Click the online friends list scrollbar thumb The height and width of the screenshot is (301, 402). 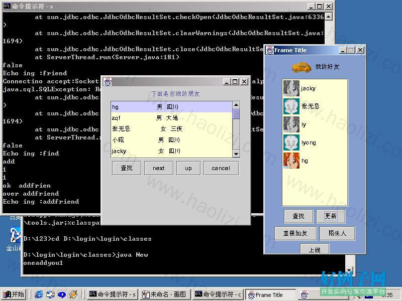coord(236,114)
